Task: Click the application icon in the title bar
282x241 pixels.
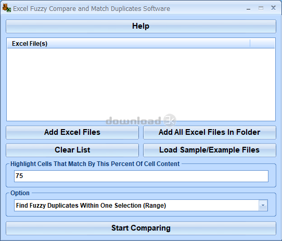Action: coord(7,8)
